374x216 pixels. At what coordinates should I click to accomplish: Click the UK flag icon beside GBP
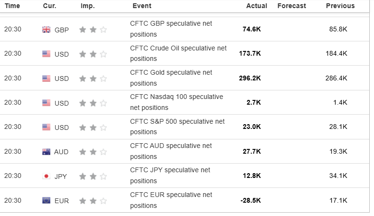(46, 29)
